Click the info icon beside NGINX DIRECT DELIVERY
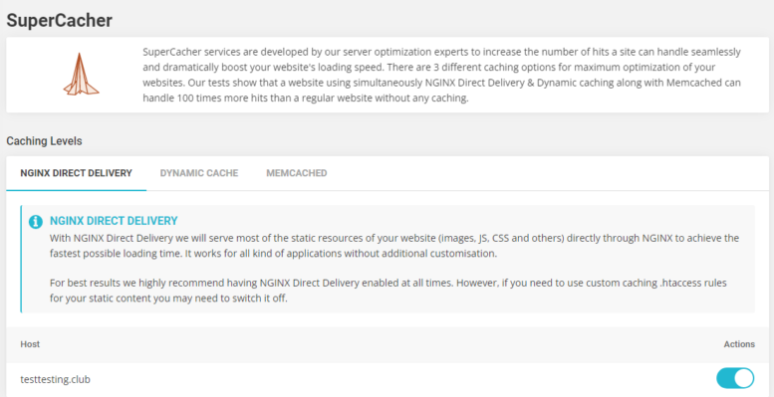Screen dimensions: 774x397 tap(36, 222)
